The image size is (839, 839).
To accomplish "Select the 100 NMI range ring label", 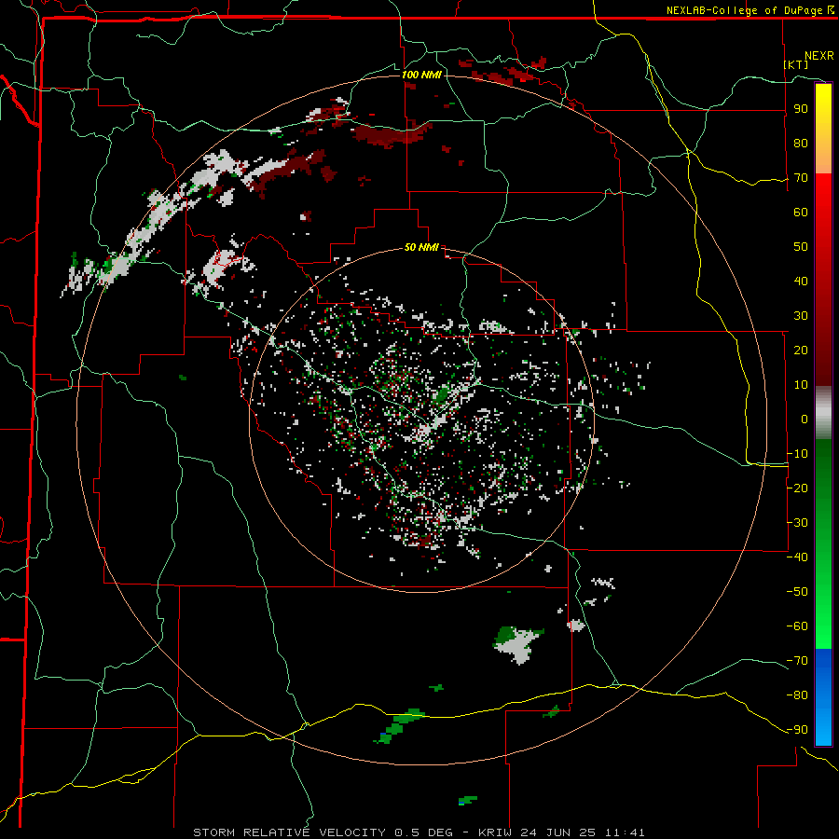I will pyautogui.click(x=421, y=75).
